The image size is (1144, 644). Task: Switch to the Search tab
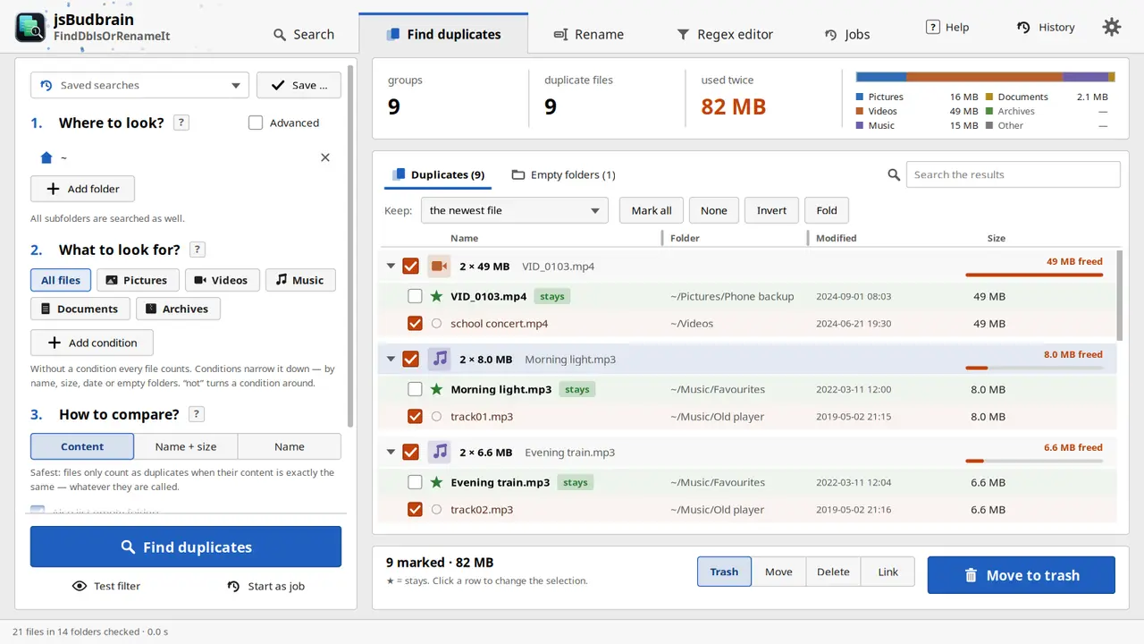(303, 34)
